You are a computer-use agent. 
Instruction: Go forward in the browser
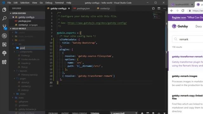tap(177, 11)
